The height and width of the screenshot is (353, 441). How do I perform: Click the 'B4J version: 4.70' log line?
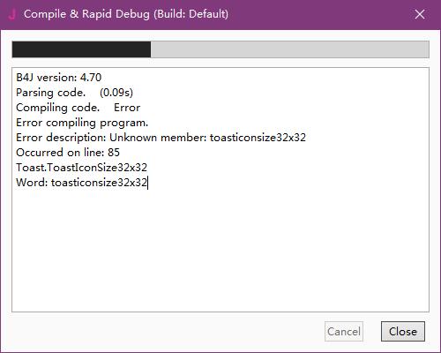coord(59,78)
